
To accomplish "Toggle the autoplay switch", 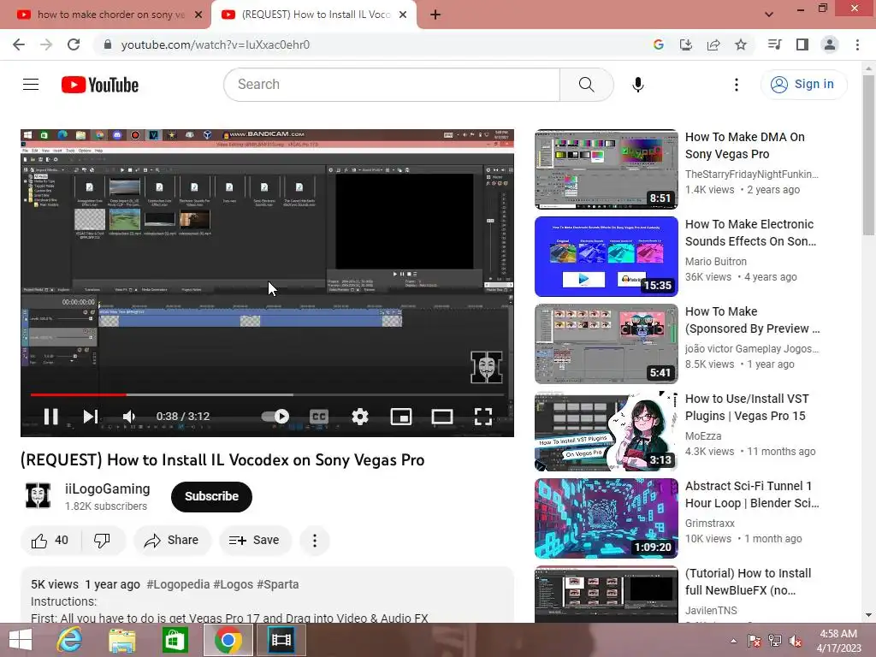I will [275, 417].
